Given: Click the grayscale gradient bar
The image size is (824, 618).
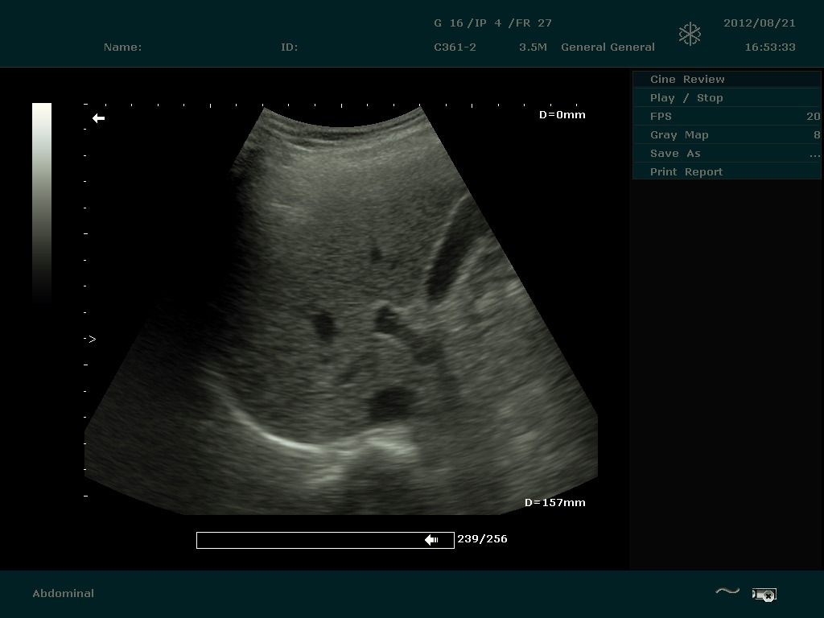Looking at the screenshot, I should pyautogui.click(x=42, y=201).
